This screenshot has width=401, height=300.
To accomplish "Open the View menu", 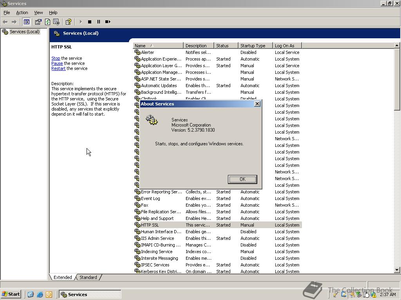I will (x=38, y=12).
